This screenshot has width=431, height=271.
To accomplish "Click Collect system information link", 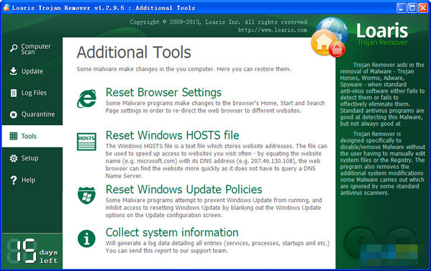I will pos(172,233).
